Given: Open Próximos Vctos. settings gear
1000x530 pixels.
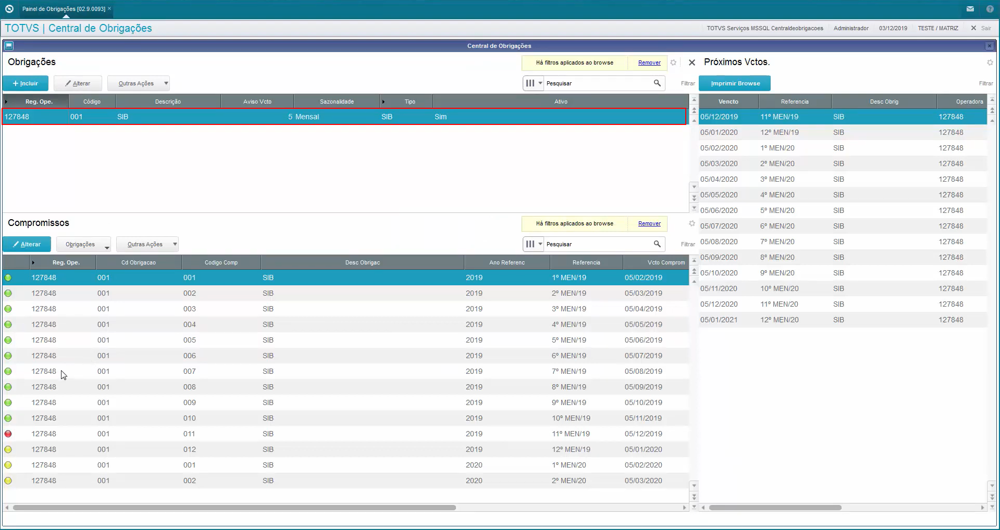Looking at the screenshot, I should pyautogui.click(x=990, y=62).
